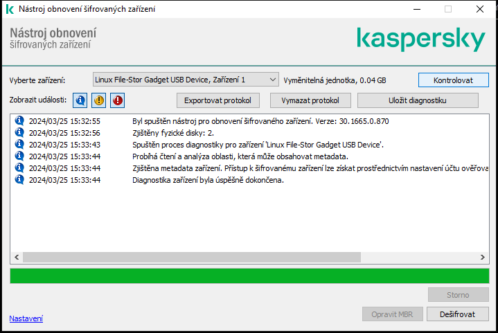
Task: Click the Kontrolovat button
Action: point(453,80)
